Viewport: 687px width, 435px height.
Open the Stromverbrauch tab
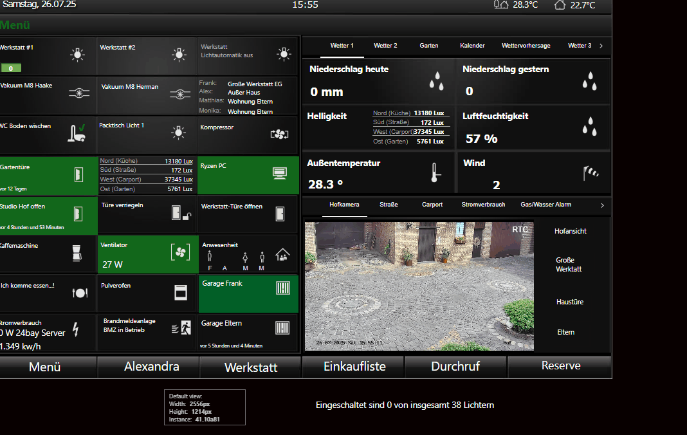tap(483, 205)
